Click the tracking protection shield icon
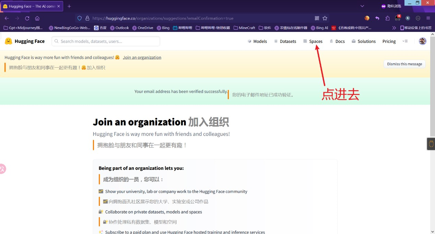Screen dimensions: 435x234 coord(80,18)
